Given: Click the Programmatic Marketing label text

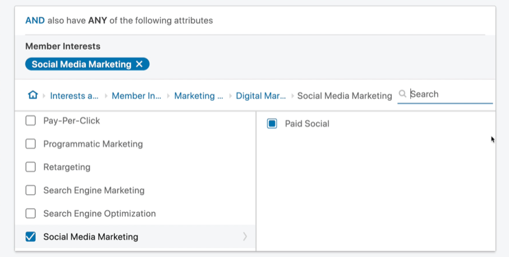Looking at the screenshot, I should pos(93,144).
